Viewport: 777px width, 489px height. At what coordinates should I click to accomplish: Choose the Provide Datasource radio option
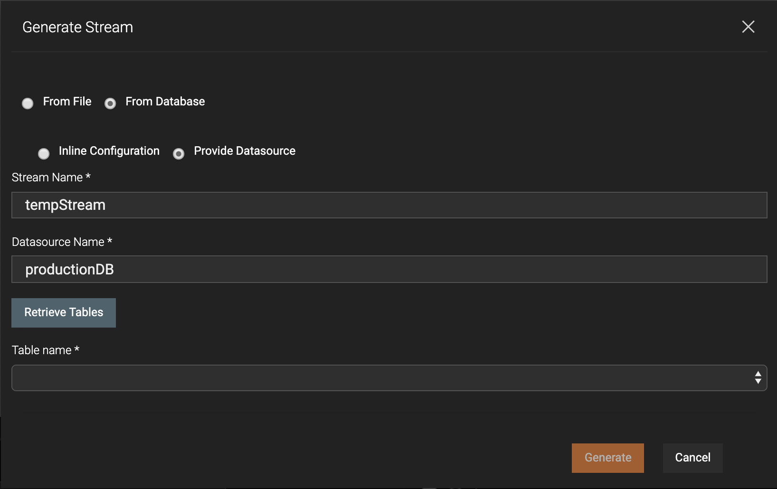point(179,153)
